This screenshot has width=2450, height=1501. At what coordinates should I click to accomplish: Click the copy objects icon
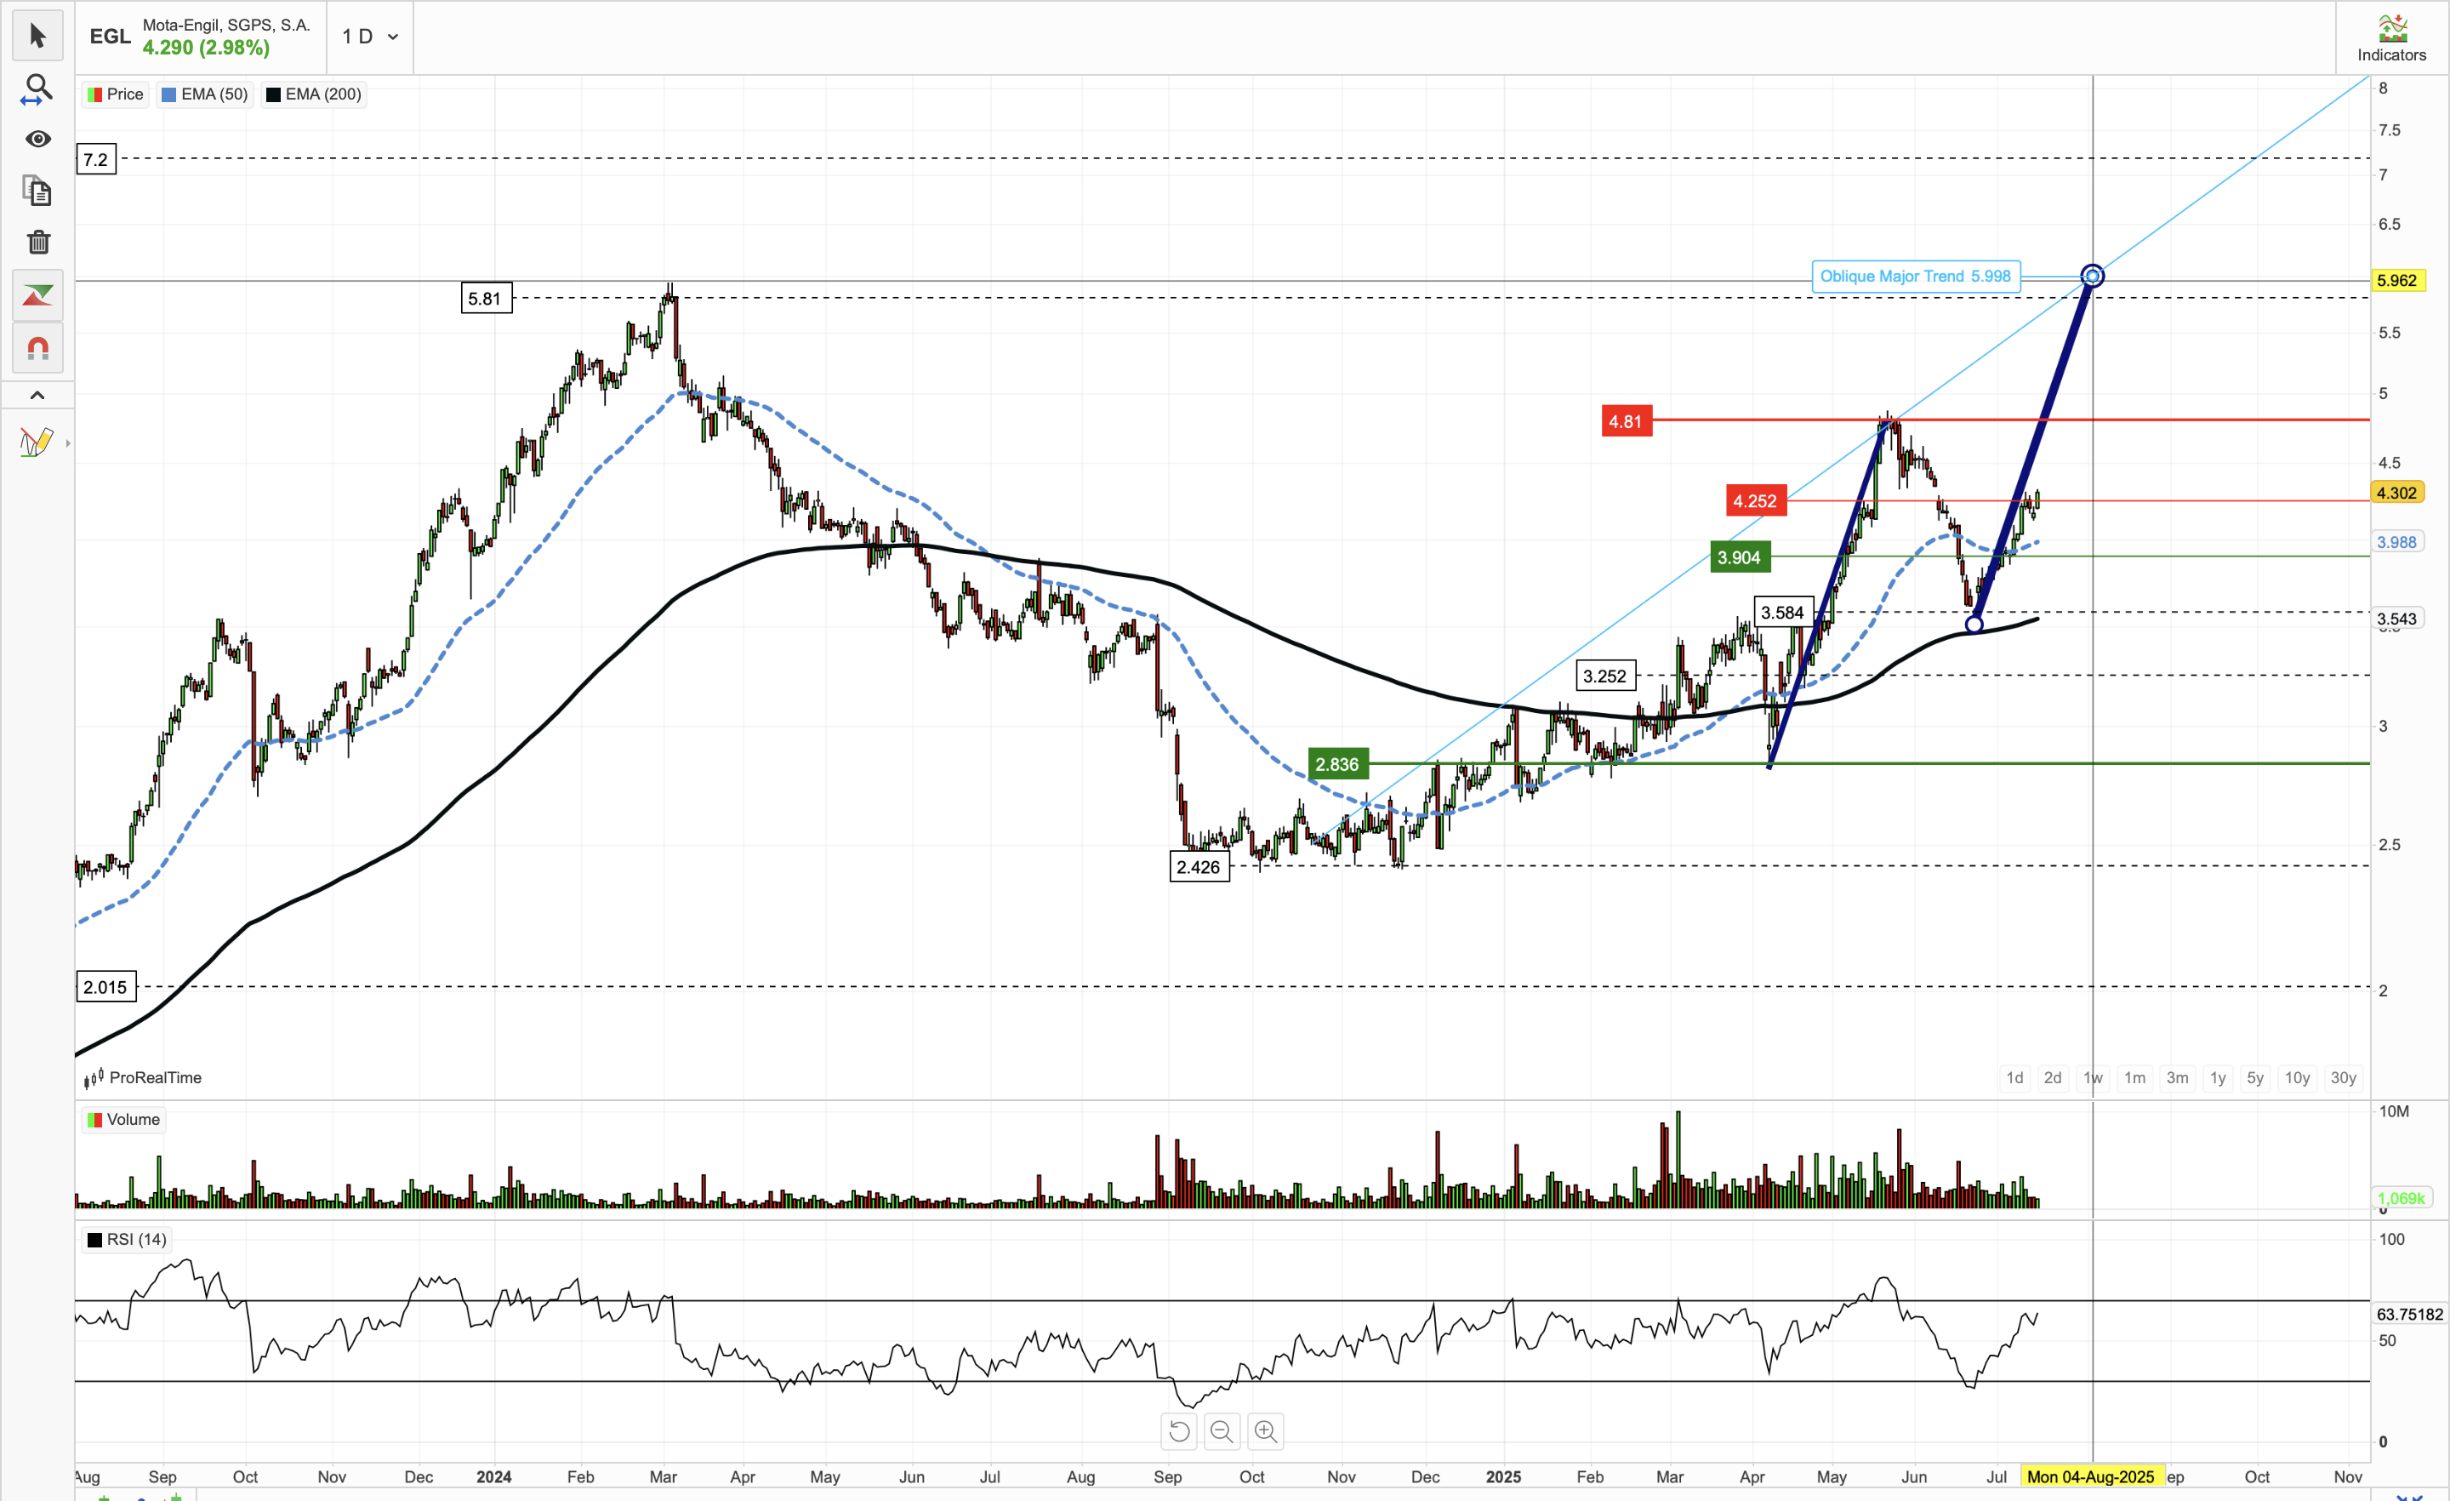(37, 191)
